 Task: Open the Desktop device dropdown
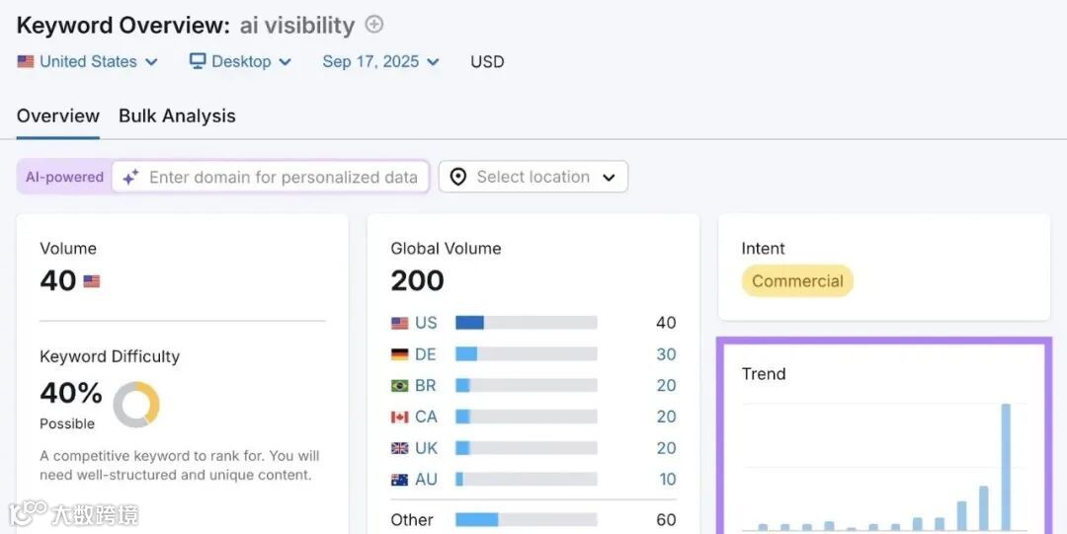241,61
